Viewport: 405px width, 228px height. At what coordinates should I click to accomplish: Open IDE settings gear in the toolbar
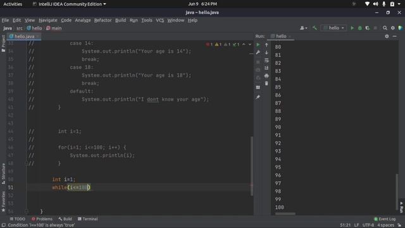pos(392,28)
